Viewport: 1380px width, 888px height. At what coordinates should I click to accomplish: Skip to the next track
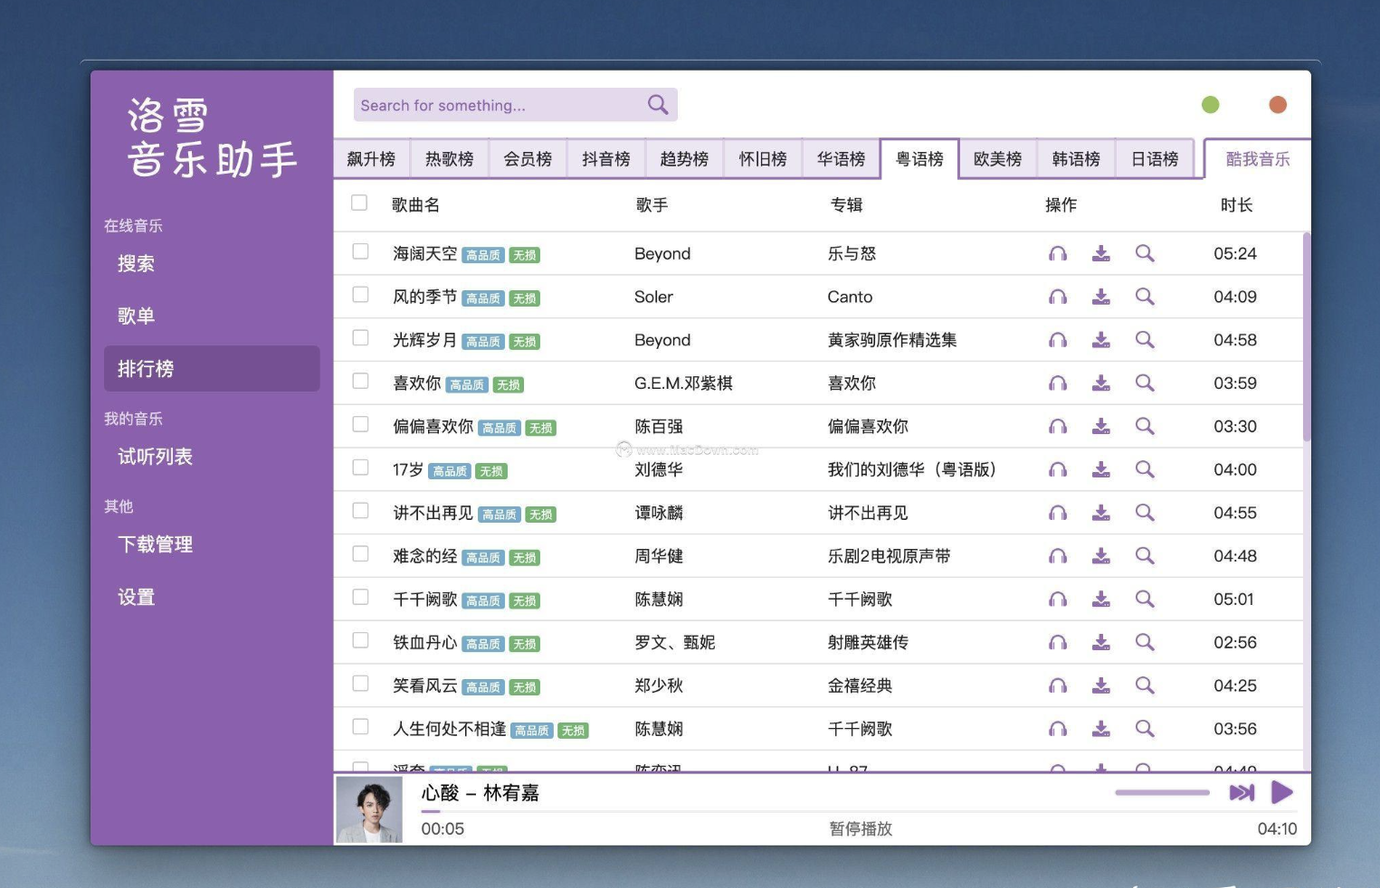click(1242, 792)
